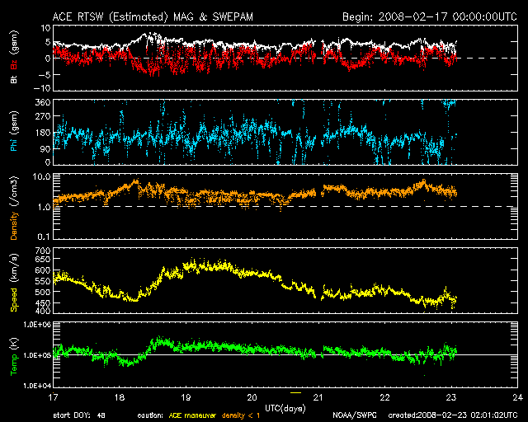Click the cyan 'Phi (gsm)' axis label
The width and height of the screenshot is (528, 422).
pyautogui.click(x=14, y=132)
